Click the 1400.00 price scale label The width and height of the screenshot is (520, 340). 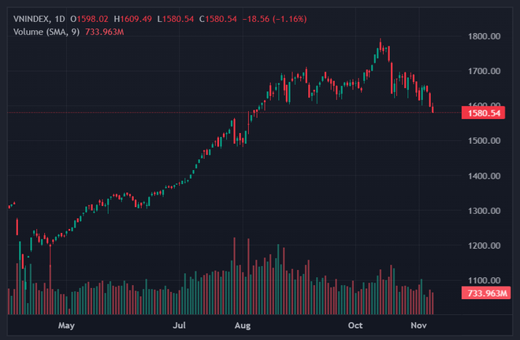tap(485, 176)
